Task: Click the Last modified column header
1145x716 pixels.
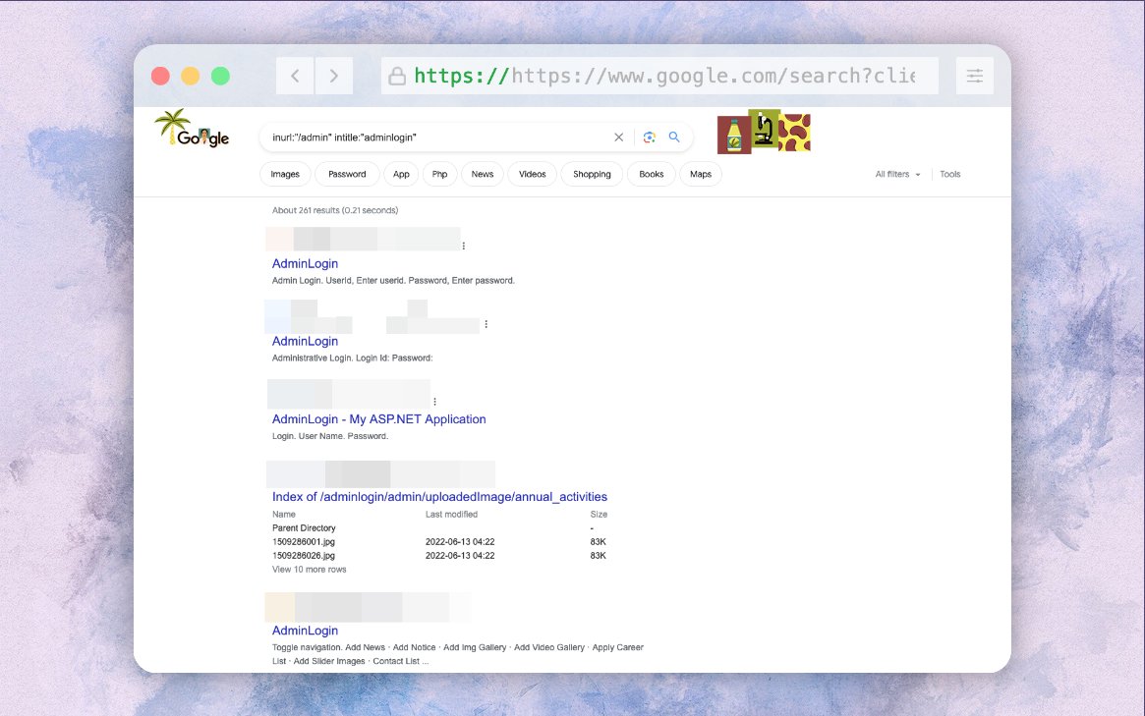Action: [x=451, y=515]
